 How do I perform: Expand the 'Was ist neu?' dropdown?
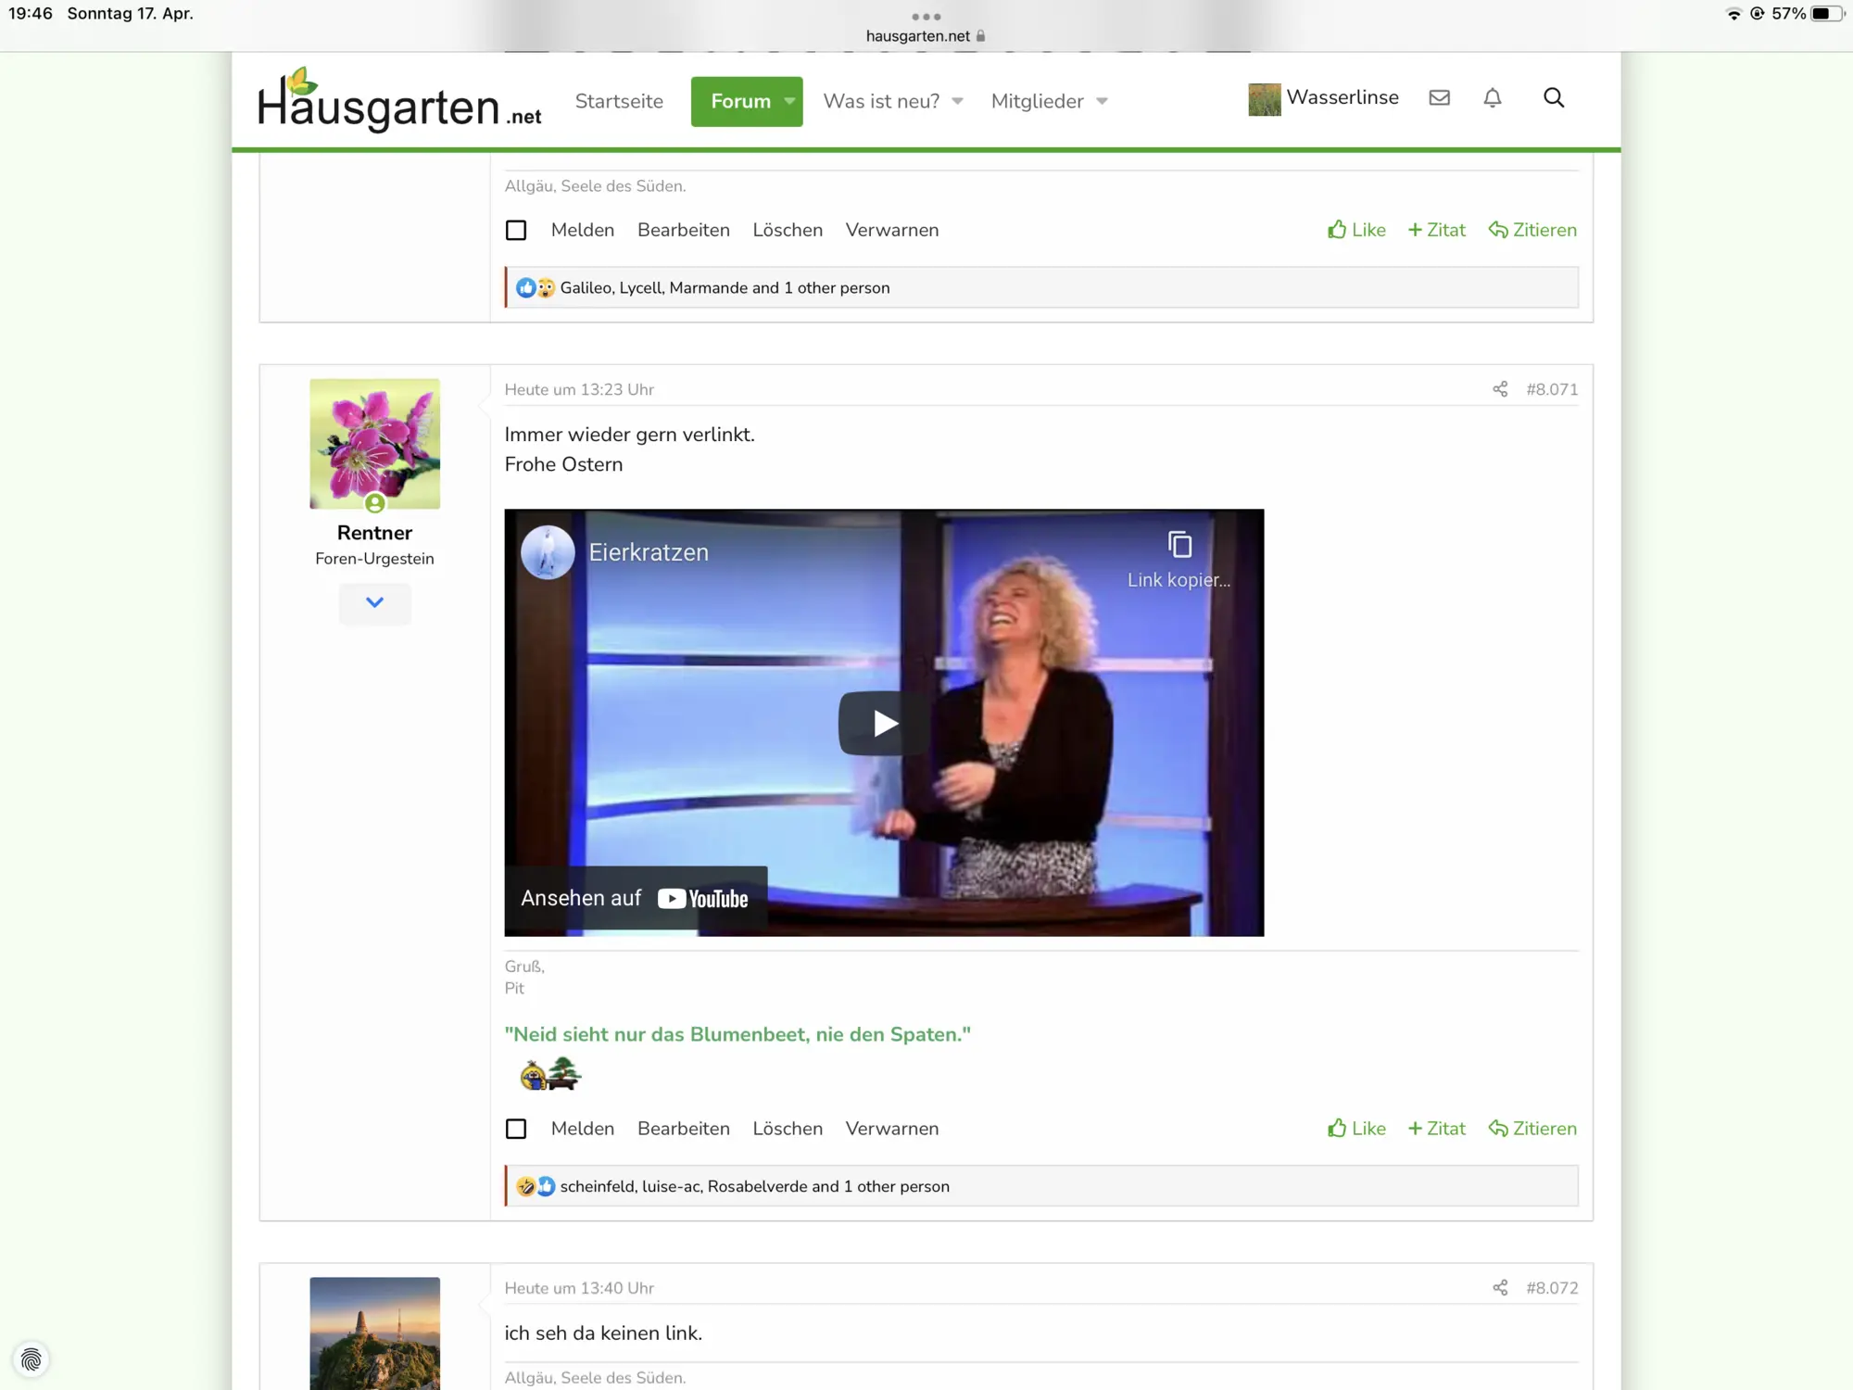(x=958, y=101)
